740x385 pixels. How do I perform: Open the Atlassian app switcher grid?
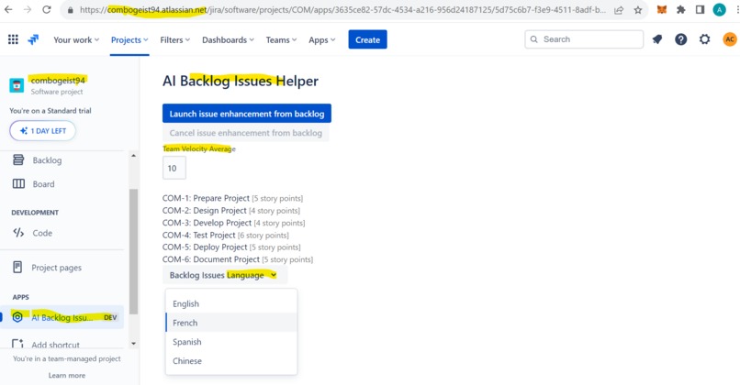[x=13, y=39]
